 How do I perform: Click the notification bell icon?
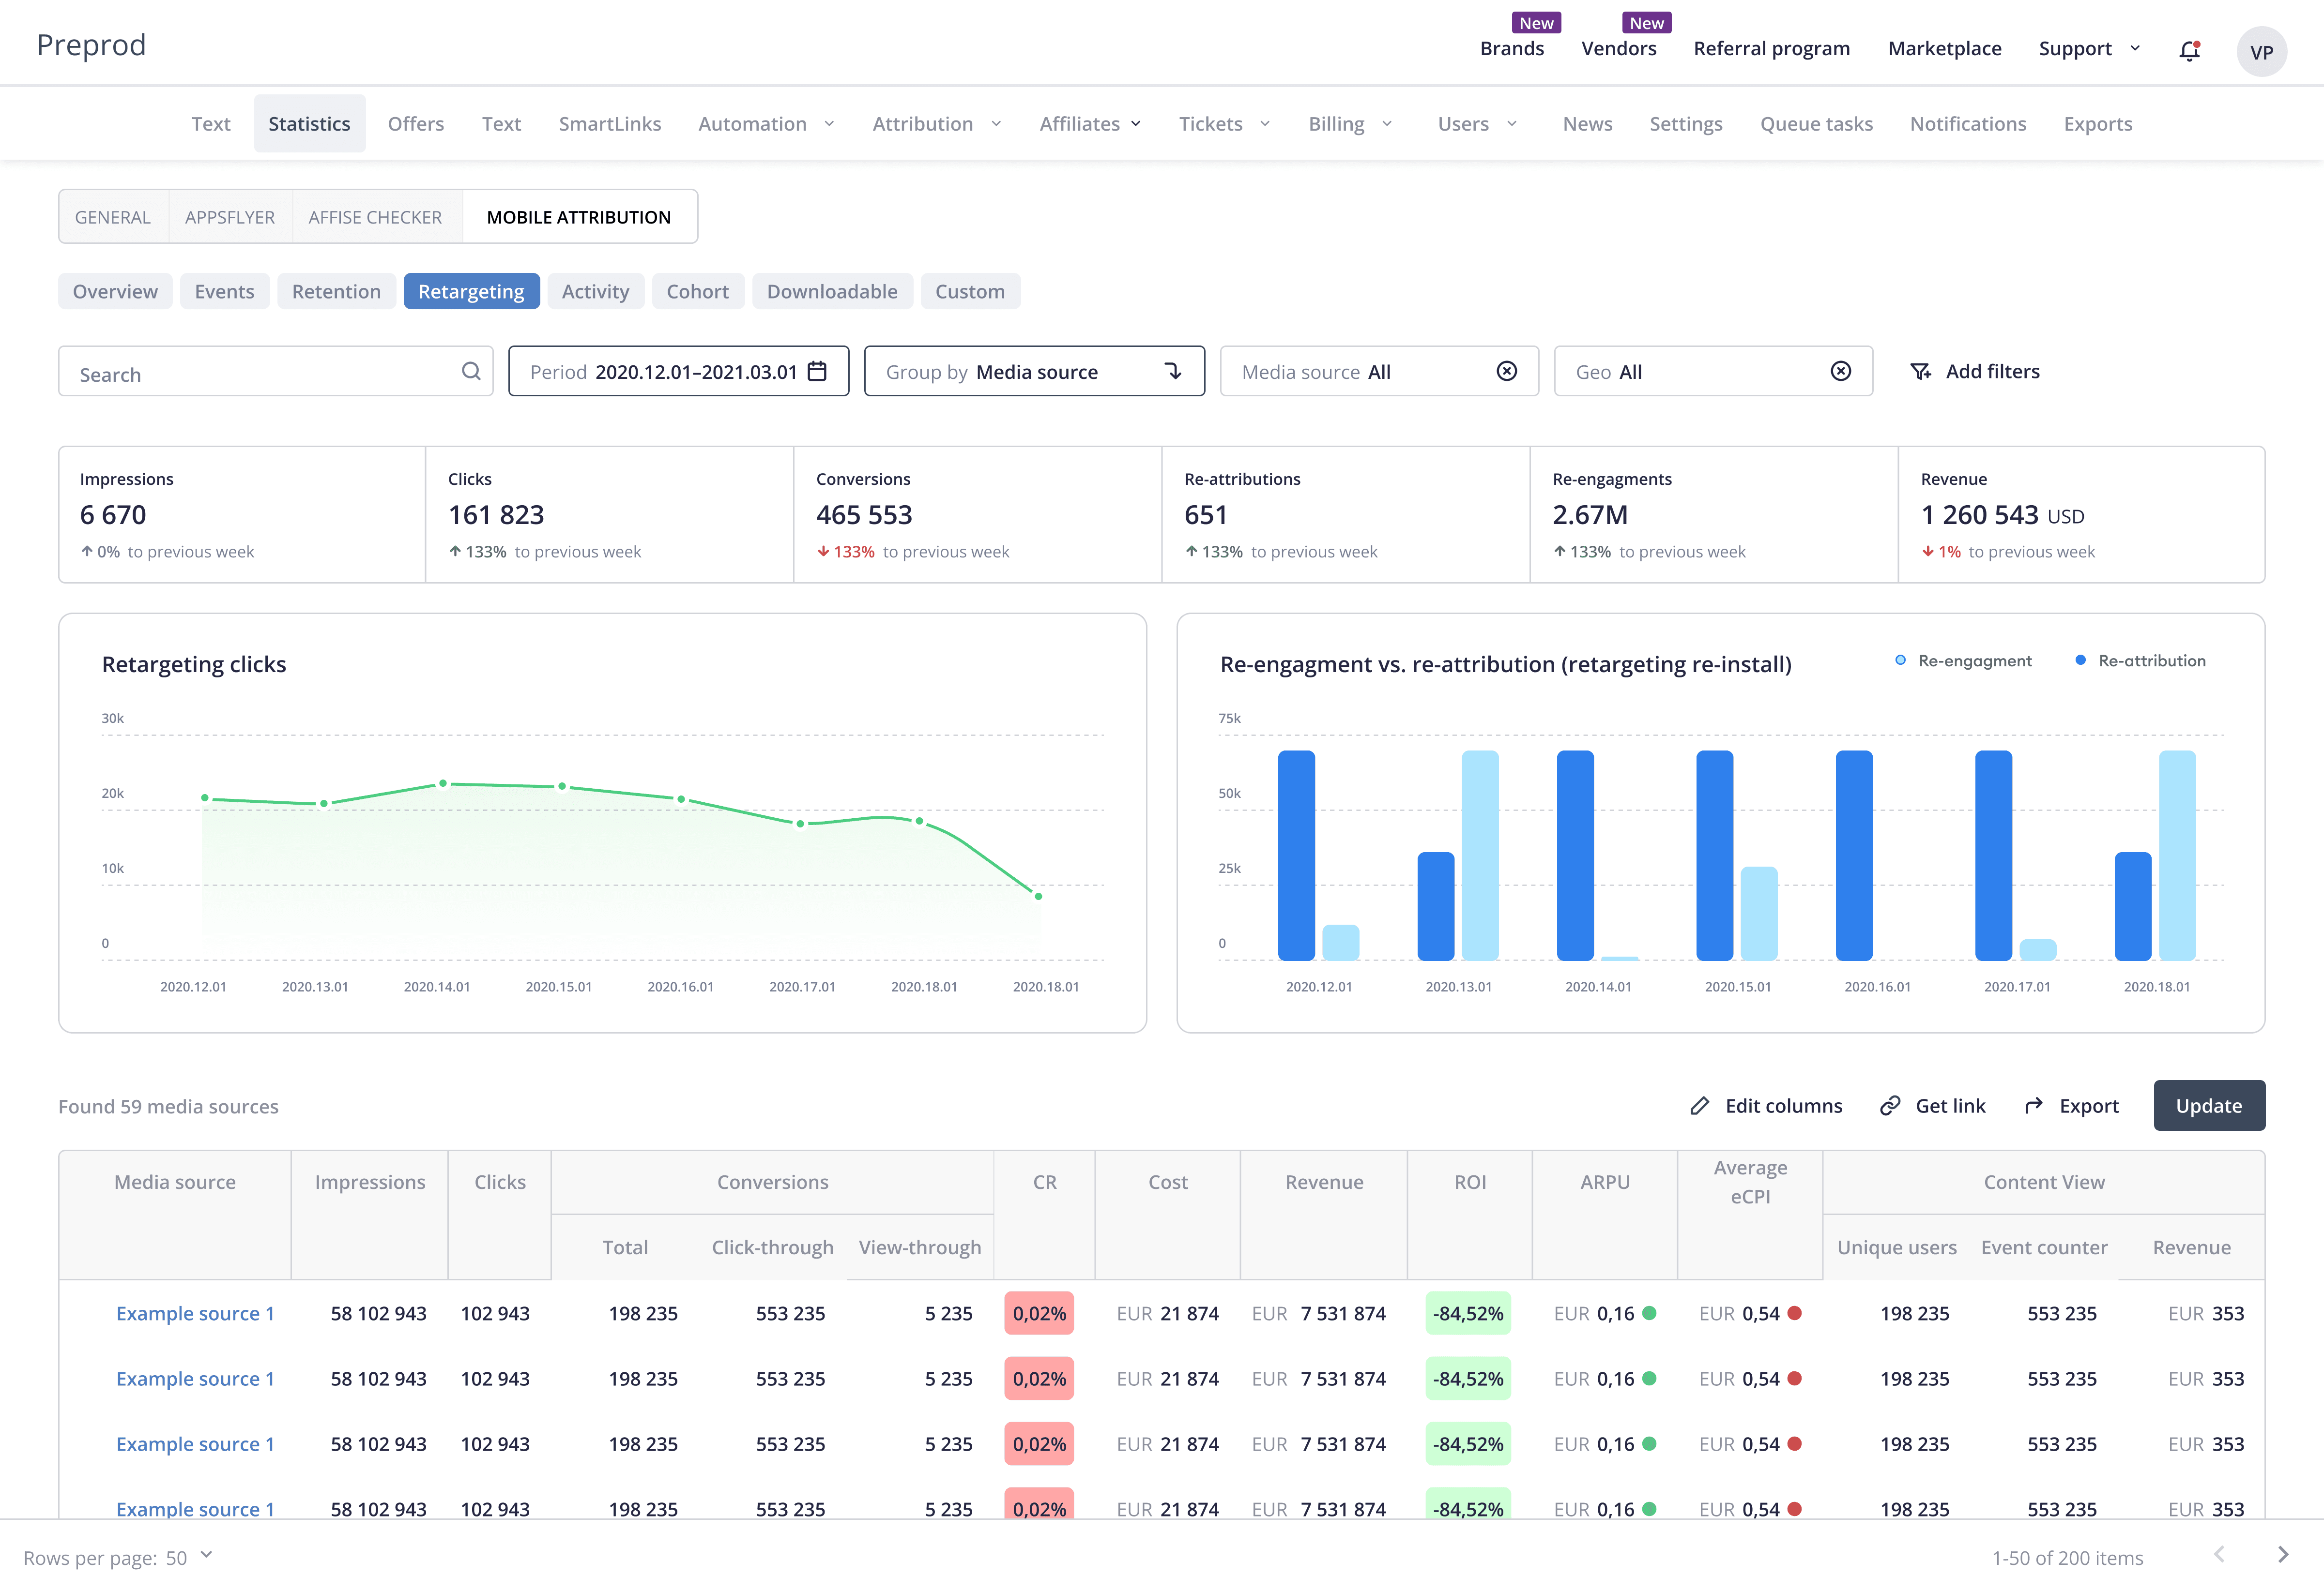(x=2189, y=51)
